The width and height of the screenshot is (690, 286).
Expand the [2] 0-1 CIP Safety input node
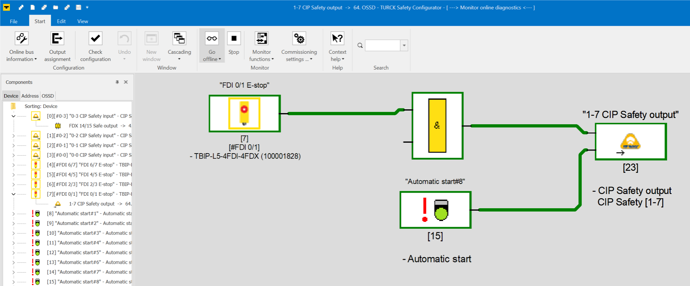(13, 145)
